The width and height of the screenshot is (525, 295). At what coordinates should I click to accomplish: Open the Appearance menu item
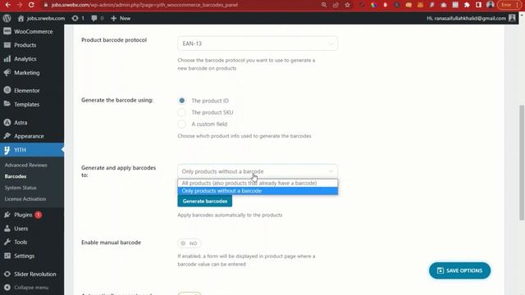coord(32,136)
